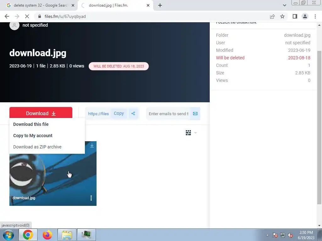This screenshot has width=322, height=241.
Task: Share this page from address bar
Action: (x=272, y=16)
